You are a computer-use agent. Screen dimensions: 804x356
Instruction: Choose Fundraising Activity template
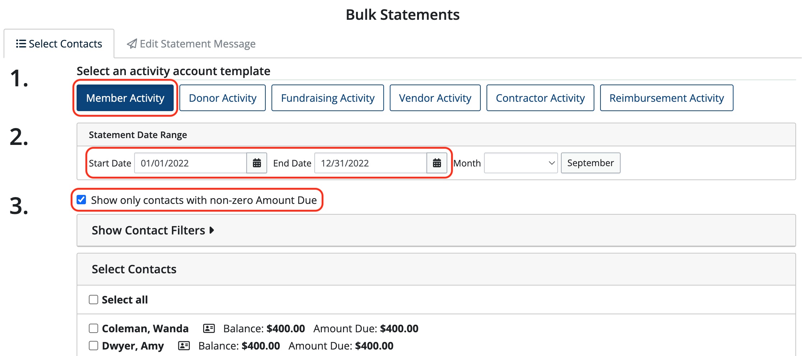tap(328, 98)
